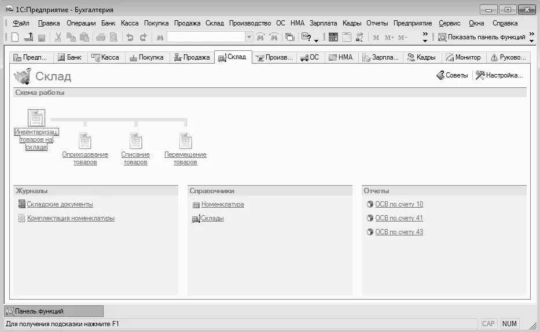Click the Undo arrow in toolbar
This screenshot has height=332, width=540.
point(130,38)
